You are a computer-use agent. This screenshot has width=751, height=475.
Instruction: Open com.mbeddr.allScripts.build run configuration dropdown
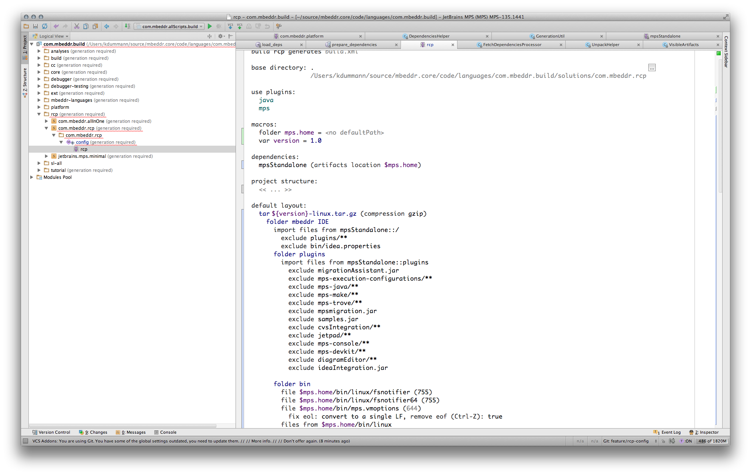click(169, 26)
